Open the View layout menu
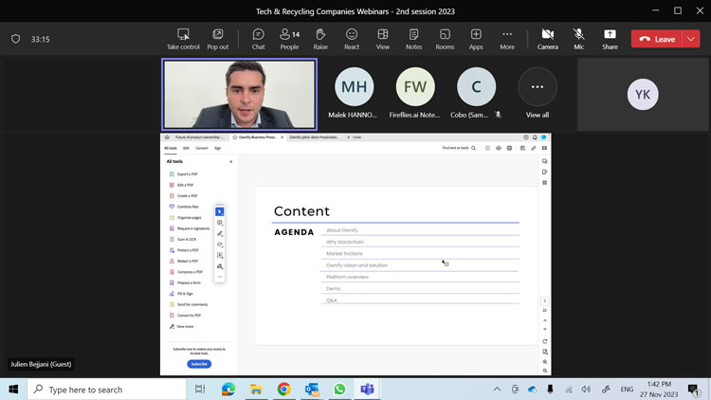Image resolution: width=711 pixels, height=400 pixels. 382,38
